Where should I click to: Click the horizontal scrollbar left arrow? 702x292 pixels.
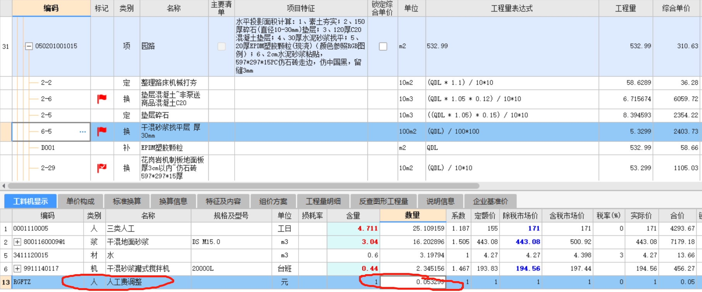point(3,186)
